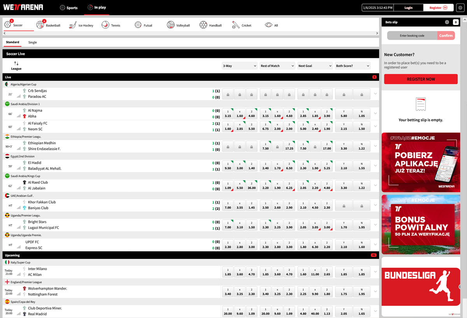Expand more markets for Al Faisaly FC match

pos(375,126)
